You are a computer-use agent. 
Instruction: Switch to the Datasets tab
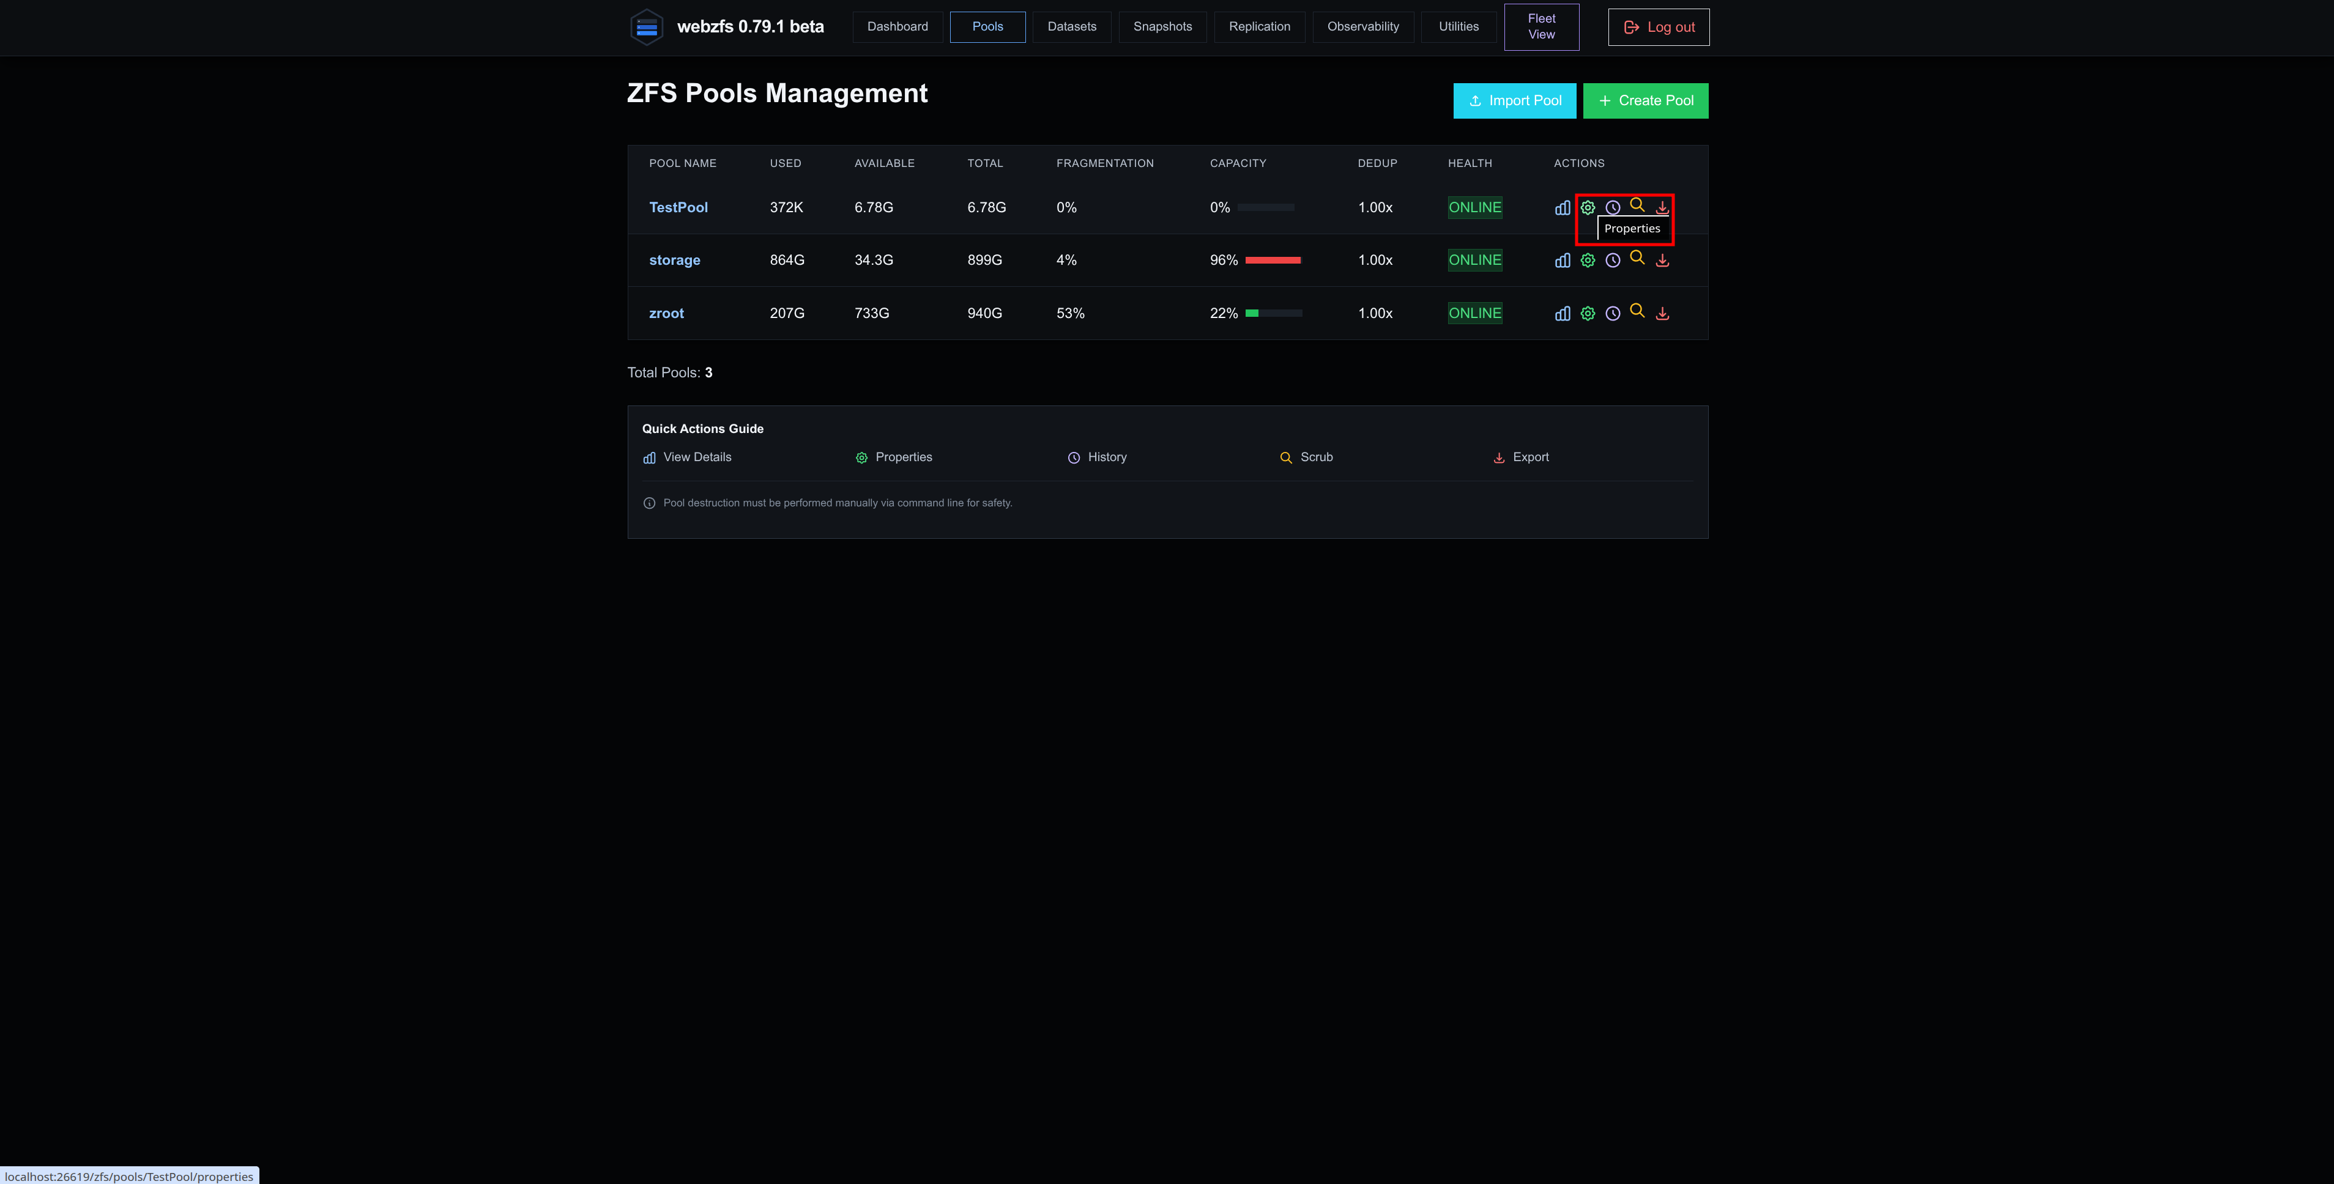1071,26
